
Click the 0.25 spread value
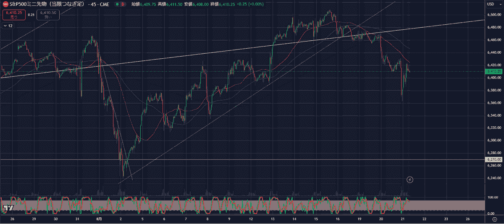pos(31,15)
